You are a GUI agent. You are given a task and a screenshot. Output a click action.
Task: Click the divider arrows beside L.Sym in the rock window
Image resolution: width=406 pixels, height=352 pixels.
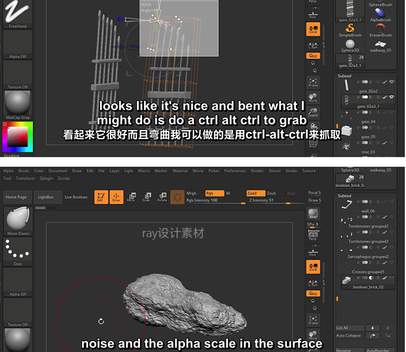click(x=324, y=282)
